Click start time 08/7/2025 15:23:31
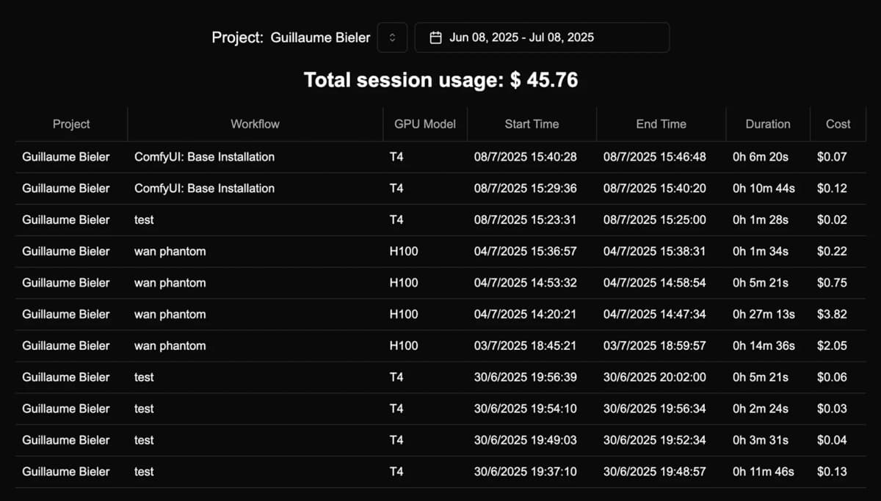 [525, 220]
